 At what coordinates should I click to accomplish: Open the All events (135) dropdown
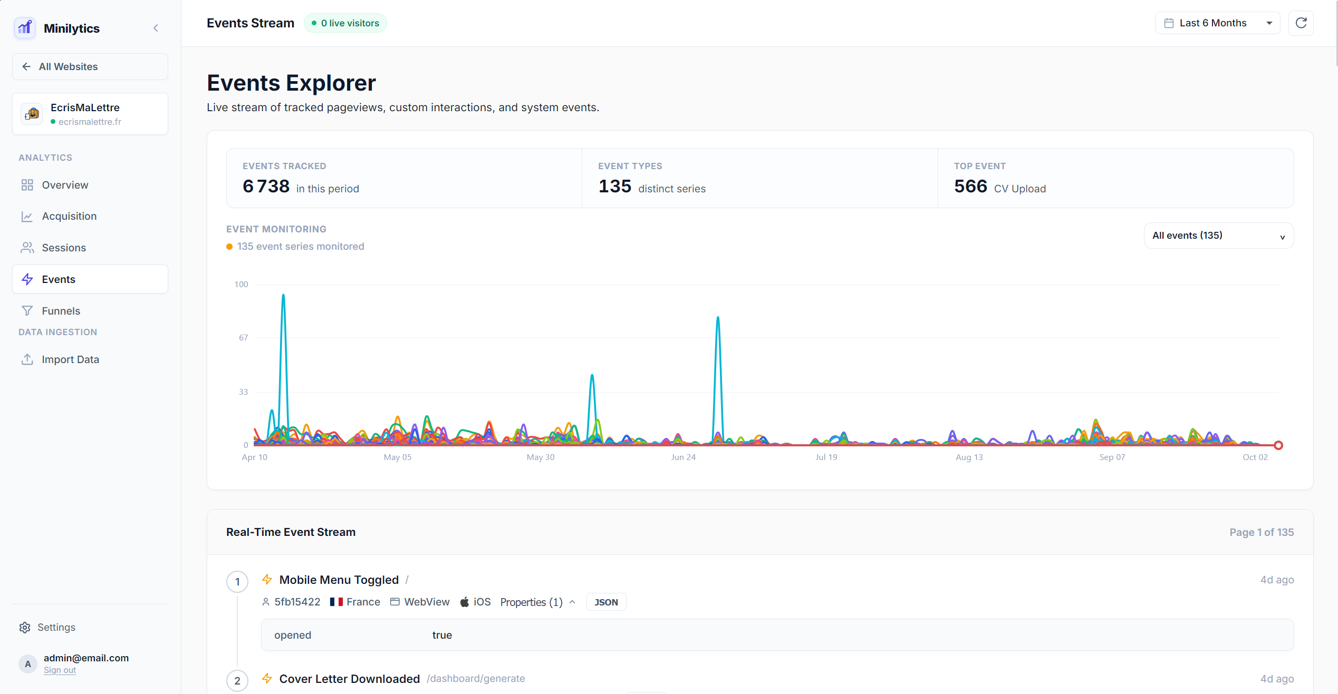pos(1218,236)
